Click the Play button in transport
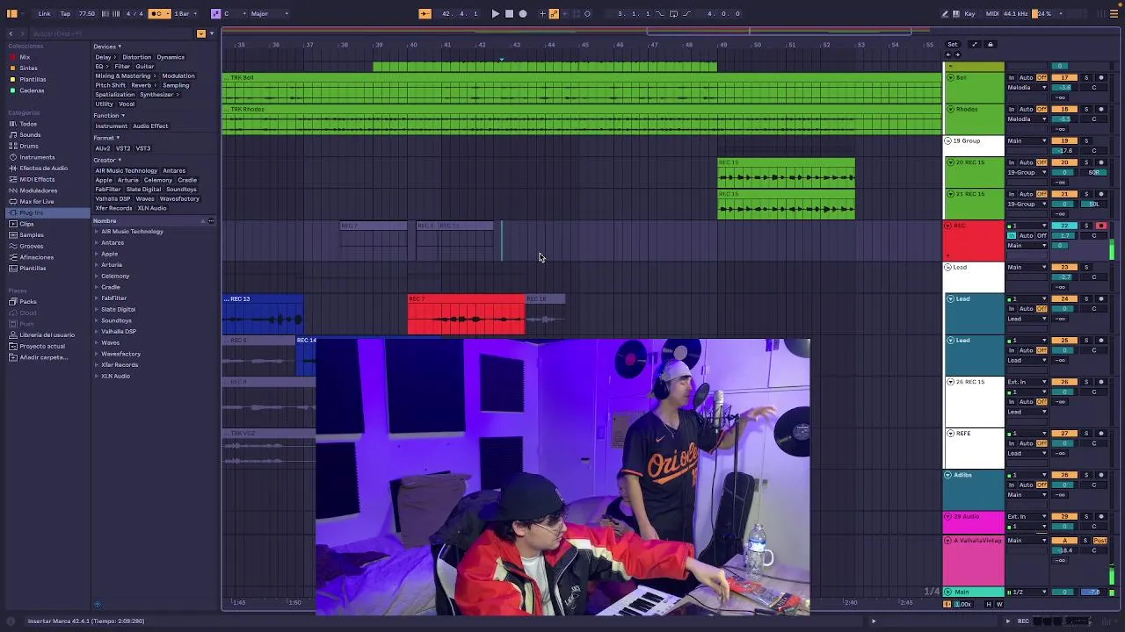Image resolution: width=1125 pixels, height=632 pixels. [x=495, y=13]
